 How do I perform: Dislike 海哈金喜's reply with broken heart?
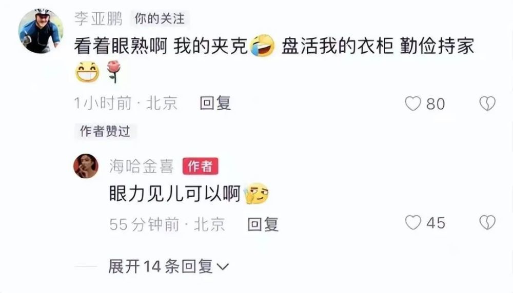[487, 223]
